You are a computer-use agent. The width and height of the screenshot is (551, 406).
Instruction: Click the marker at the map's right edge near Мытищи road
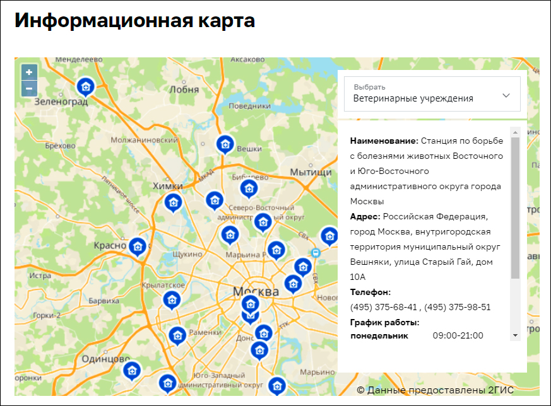[x=329, y=236]
